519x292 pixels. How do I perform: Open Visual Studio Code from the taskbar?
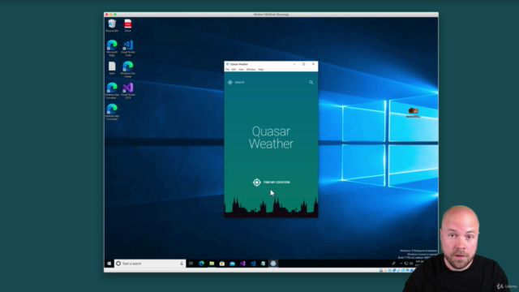click(253, 264)
